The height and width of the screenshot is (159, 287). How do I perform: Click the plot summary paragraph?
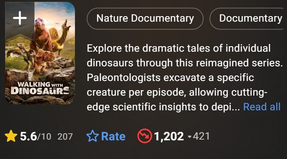[x=185, y=77]
